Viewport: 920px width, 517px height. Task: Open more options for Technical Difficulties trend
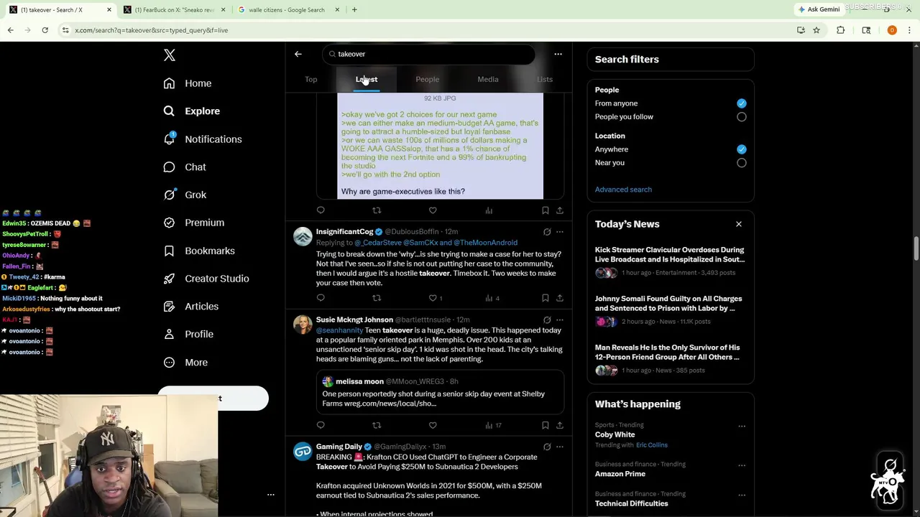[x=742, y=495]
